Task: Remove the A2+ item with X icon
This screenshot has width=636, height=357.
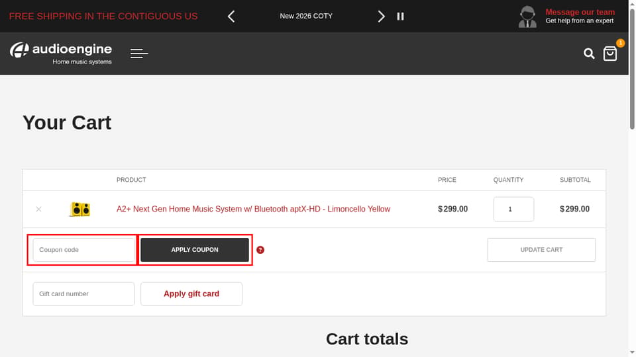Action: click(38, 210)
